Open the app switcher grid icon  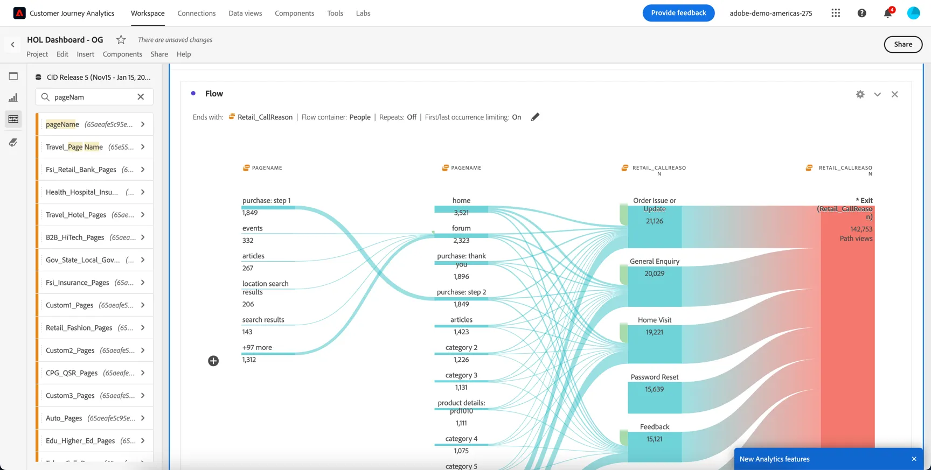click(x=836, y=13)
